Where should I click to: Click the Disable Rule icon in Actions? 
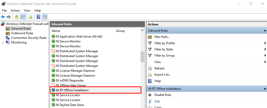coord(150,95)
